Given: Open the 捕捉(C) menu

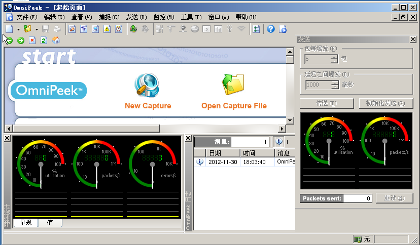Looking at the screenshot, I should 109,17.
